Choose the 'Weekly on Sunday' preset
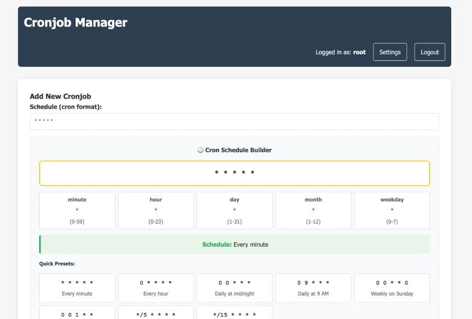The height and width of the screenshot is (319, 472). (392, 288)
